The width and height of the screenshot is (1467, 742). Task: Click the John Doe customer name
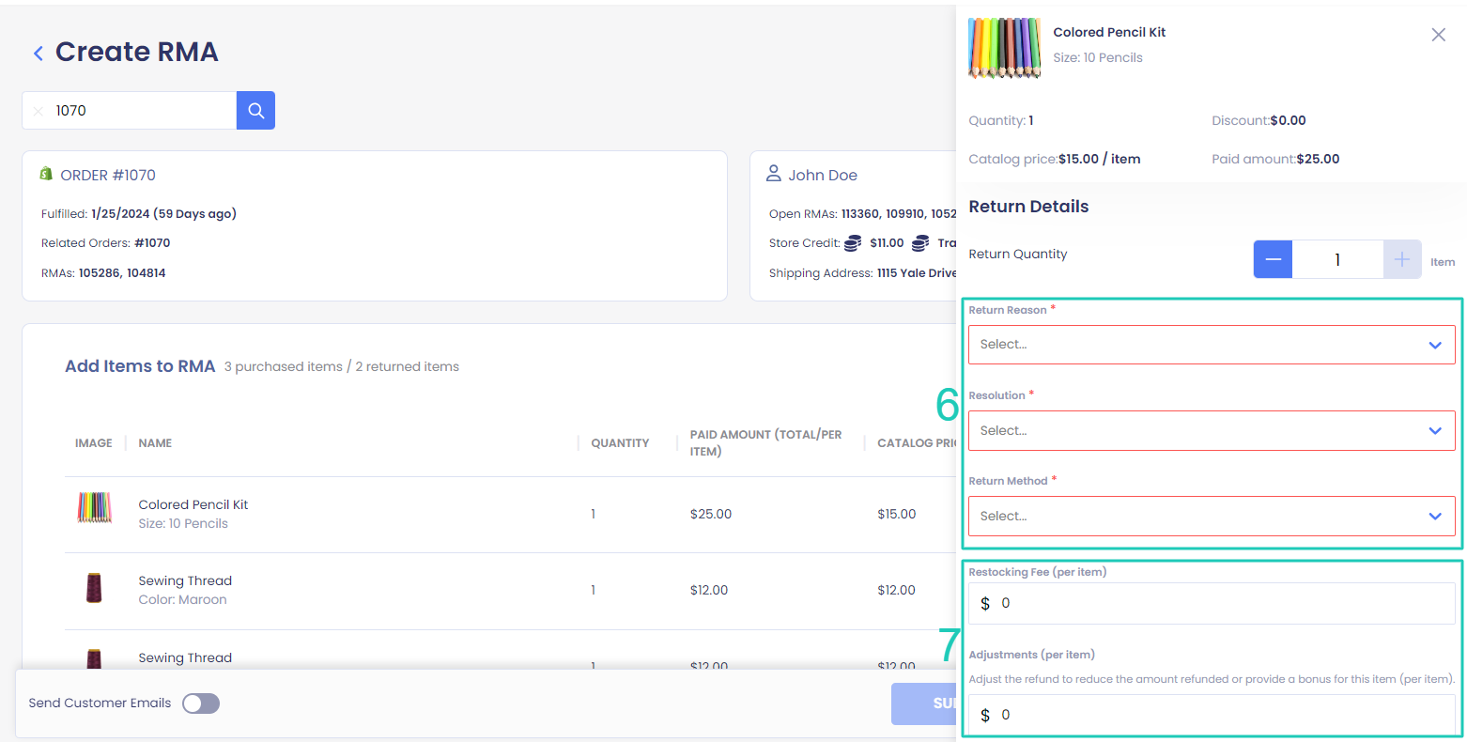pyautogui.click(x=823, y=175)
